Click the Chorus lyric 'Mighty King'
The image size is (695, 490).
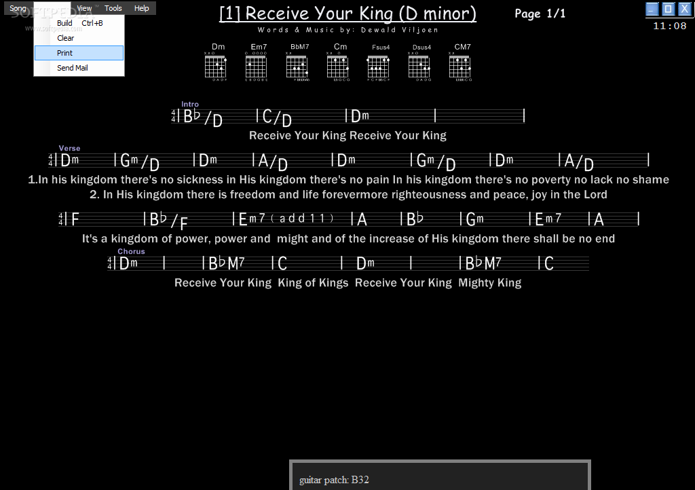(490, 282)
